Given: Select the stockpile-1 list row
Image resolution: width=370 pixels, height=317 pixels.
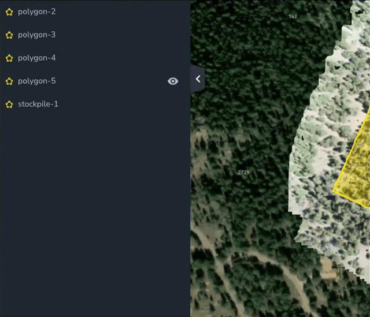Looking at the screenshot, I should tap(95, 104).
